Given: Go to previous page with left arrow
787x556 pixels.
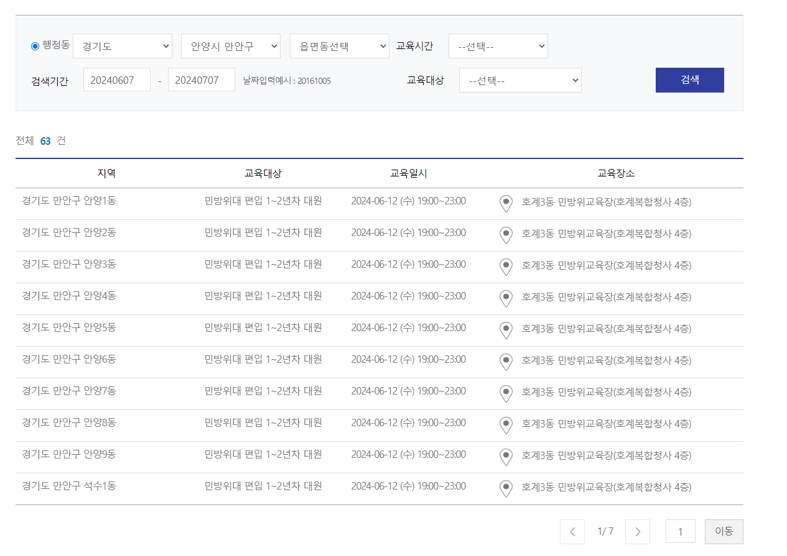Looking at the screenshot, I should pyautogui.click(x=572, y=532).
